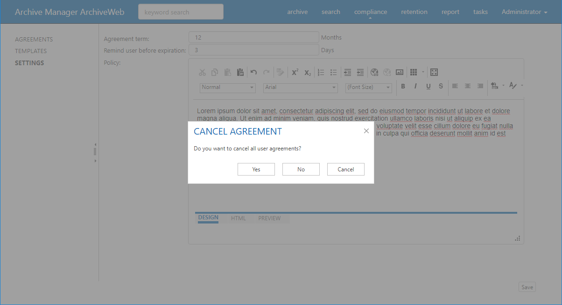Click the Paste icon in editor toolbar

(228, 72)
